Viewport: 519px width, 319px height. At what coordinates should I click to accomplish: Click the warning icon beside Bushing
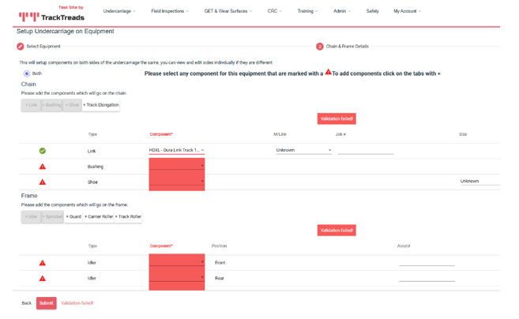43,167
